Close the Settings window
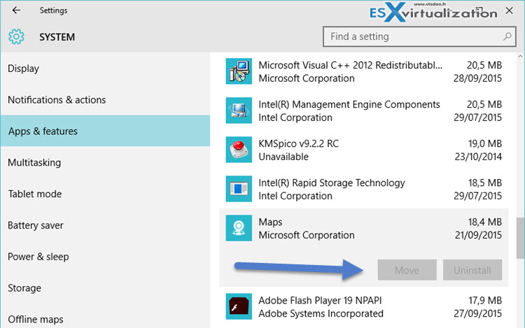The width and height of the screenshot is (525, 328). [510, 10]
